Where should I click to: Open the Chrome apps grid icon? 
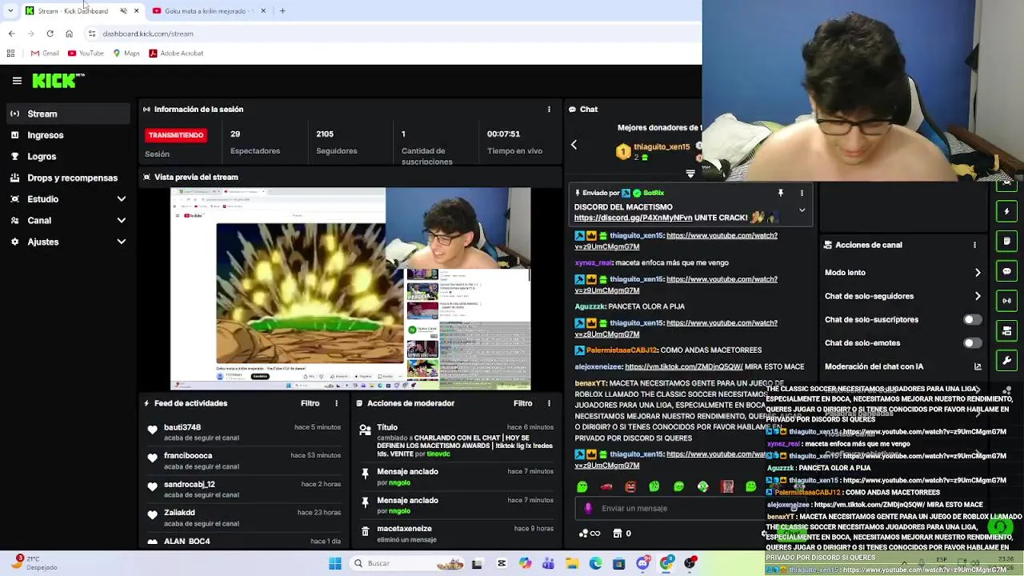(x=10, y=54)
